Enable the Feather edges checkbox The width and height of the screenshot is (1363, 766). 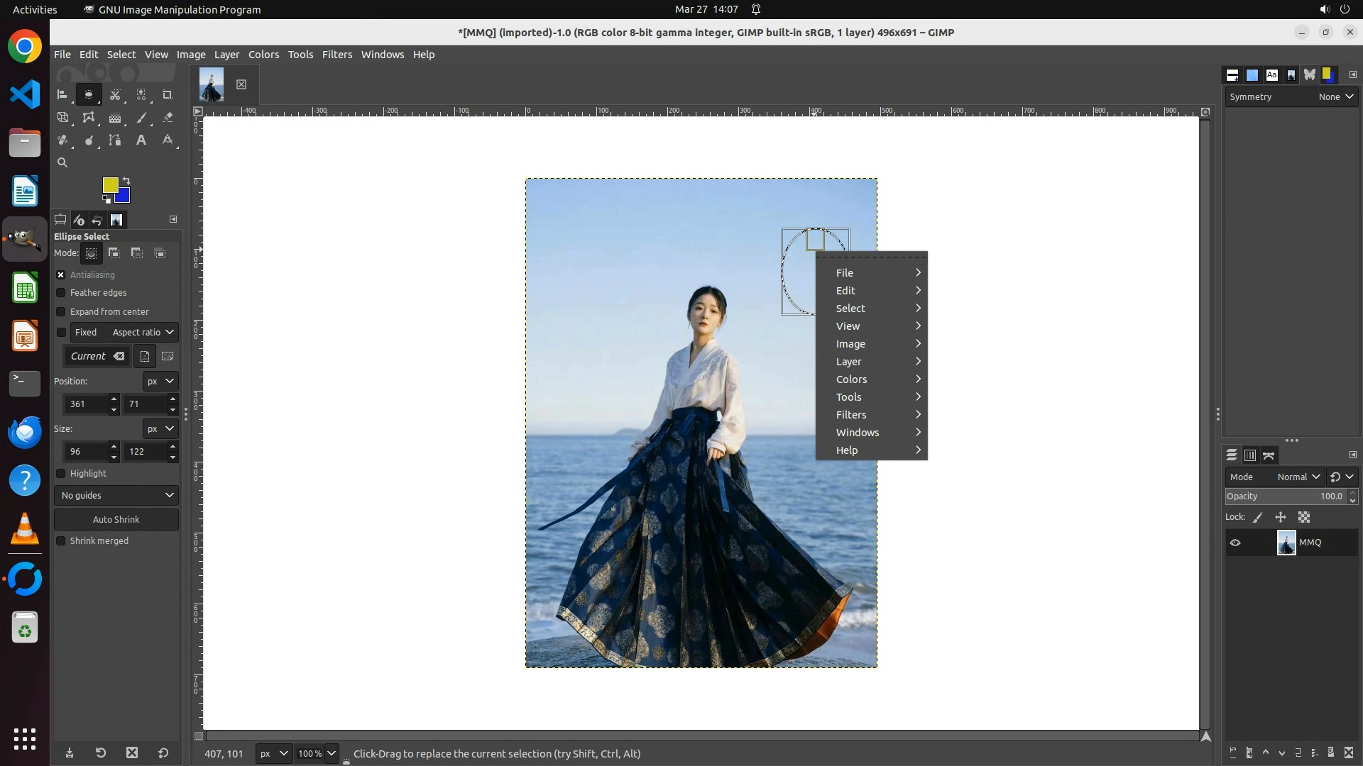tap(61, 293)
